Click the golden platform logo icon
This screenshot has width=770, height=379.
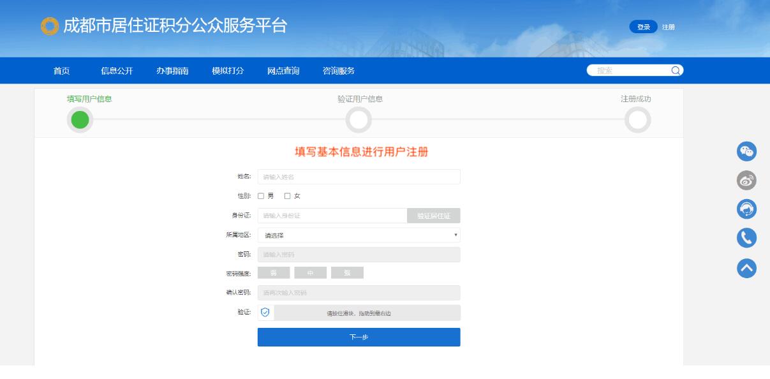click(x=49, y=26)
